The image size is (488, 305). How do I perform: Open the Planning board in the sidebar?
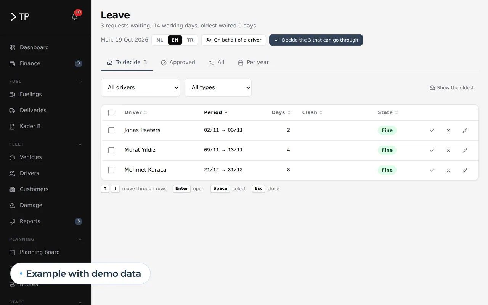tap(46, 252)
